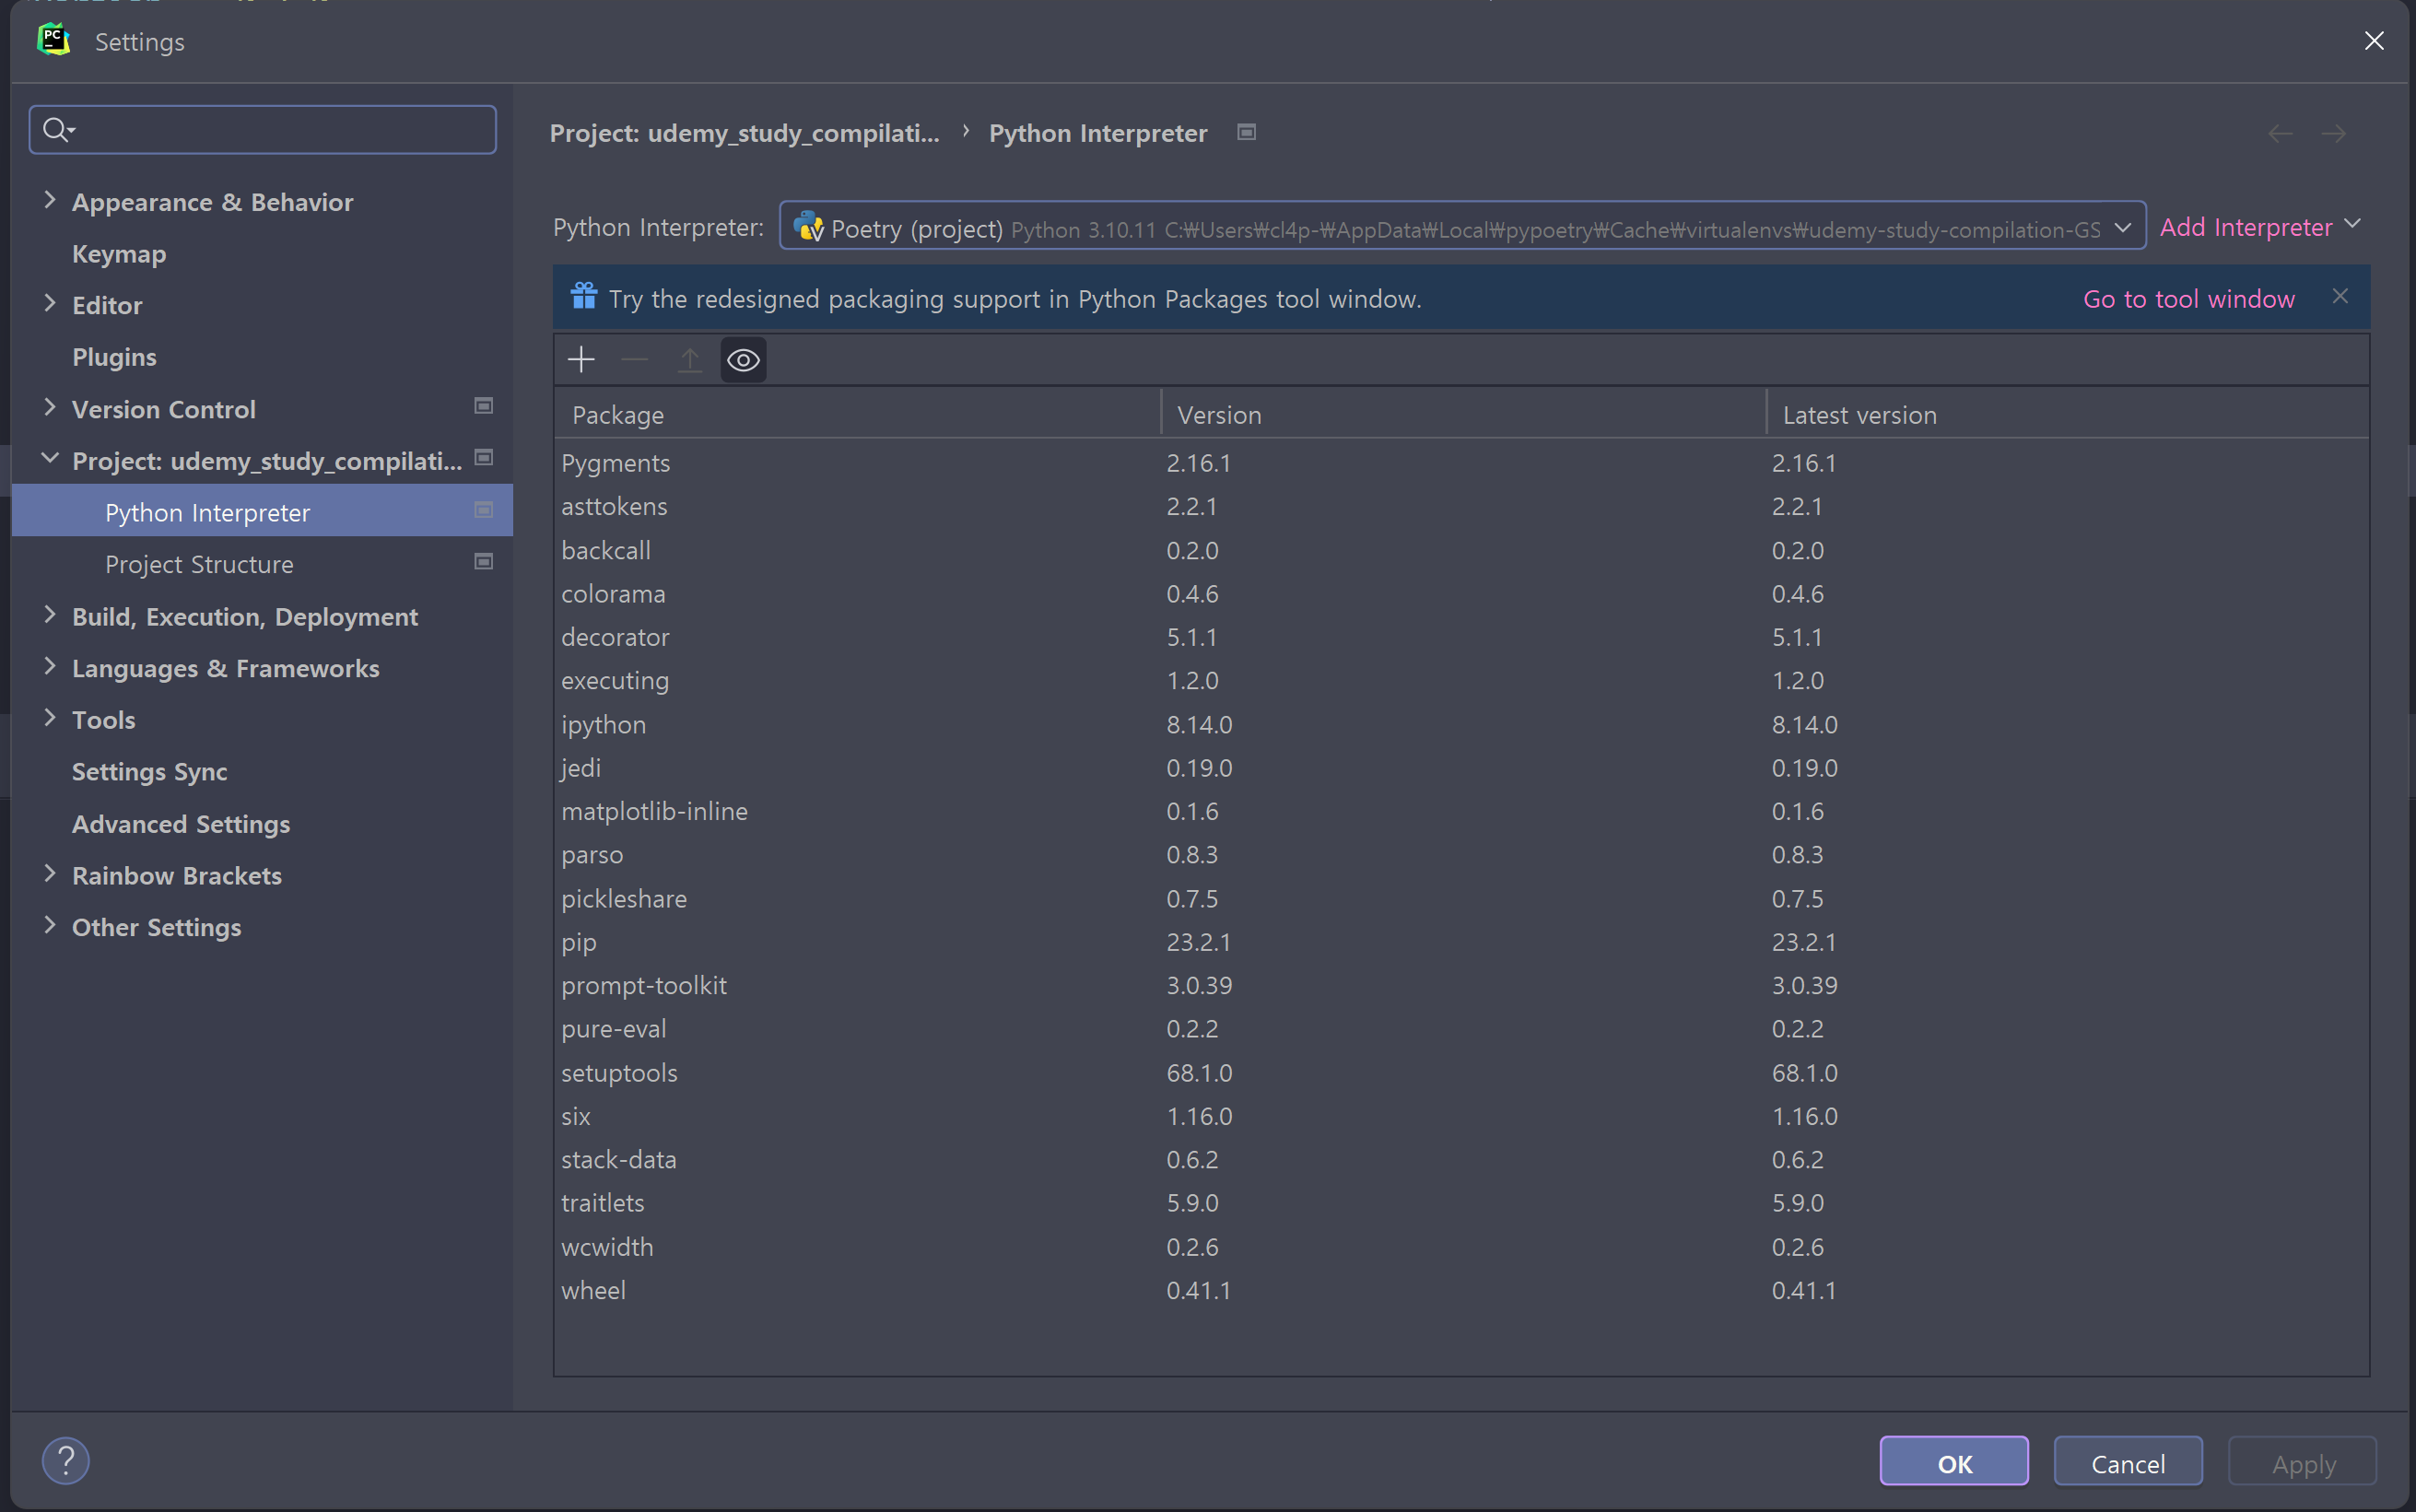Click the add package plus icon
The image size is (2416, 1512).
(581, 360)
